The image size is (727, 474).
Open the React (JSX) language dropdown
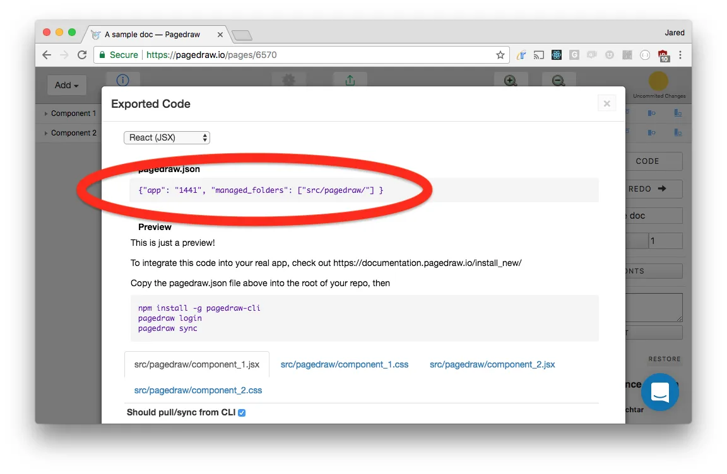coord(167,137)
